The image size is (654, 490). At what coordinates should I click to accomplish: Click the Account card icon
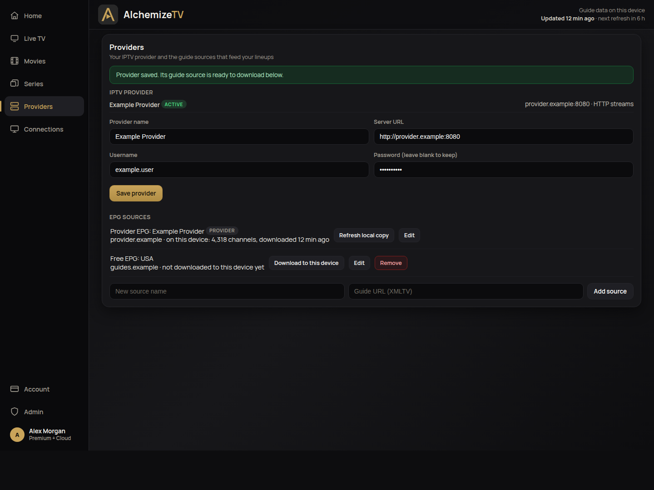click(15, 389)
